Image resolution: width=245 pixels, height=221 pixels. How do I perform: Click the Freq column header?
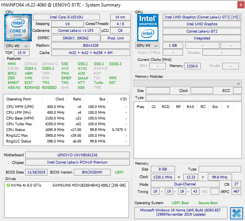click(140, 107)
